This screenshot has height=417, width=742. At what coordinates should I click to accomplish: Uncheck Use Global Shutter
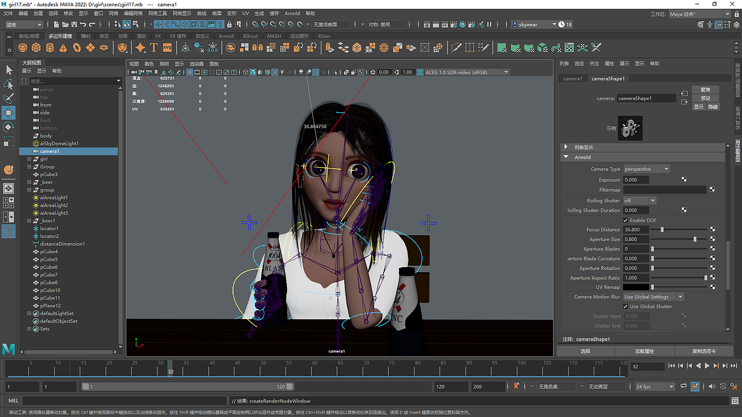[625, 306]
